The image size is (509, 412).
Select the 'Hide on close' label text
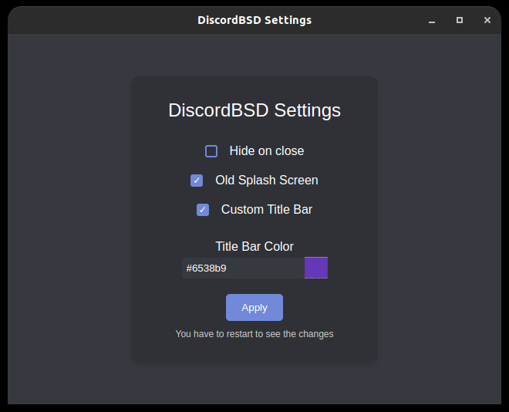coord(267,151)
